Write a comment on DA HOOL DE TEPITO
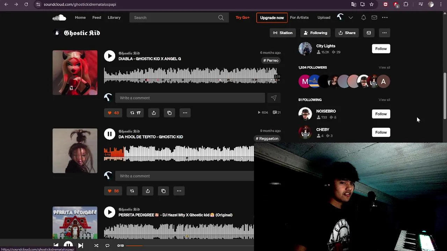This screenshot has height=251, width=447. click(185, 176)
